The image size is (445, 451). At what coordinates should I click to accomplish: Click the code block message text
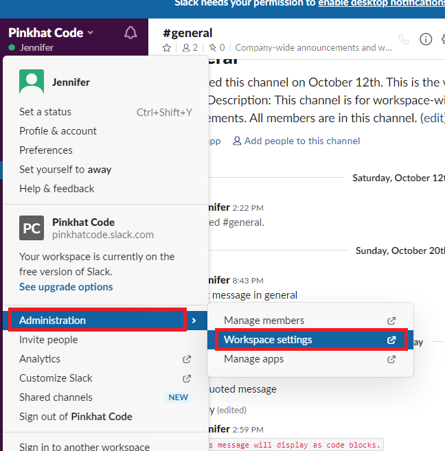click(x=296, y=445)
